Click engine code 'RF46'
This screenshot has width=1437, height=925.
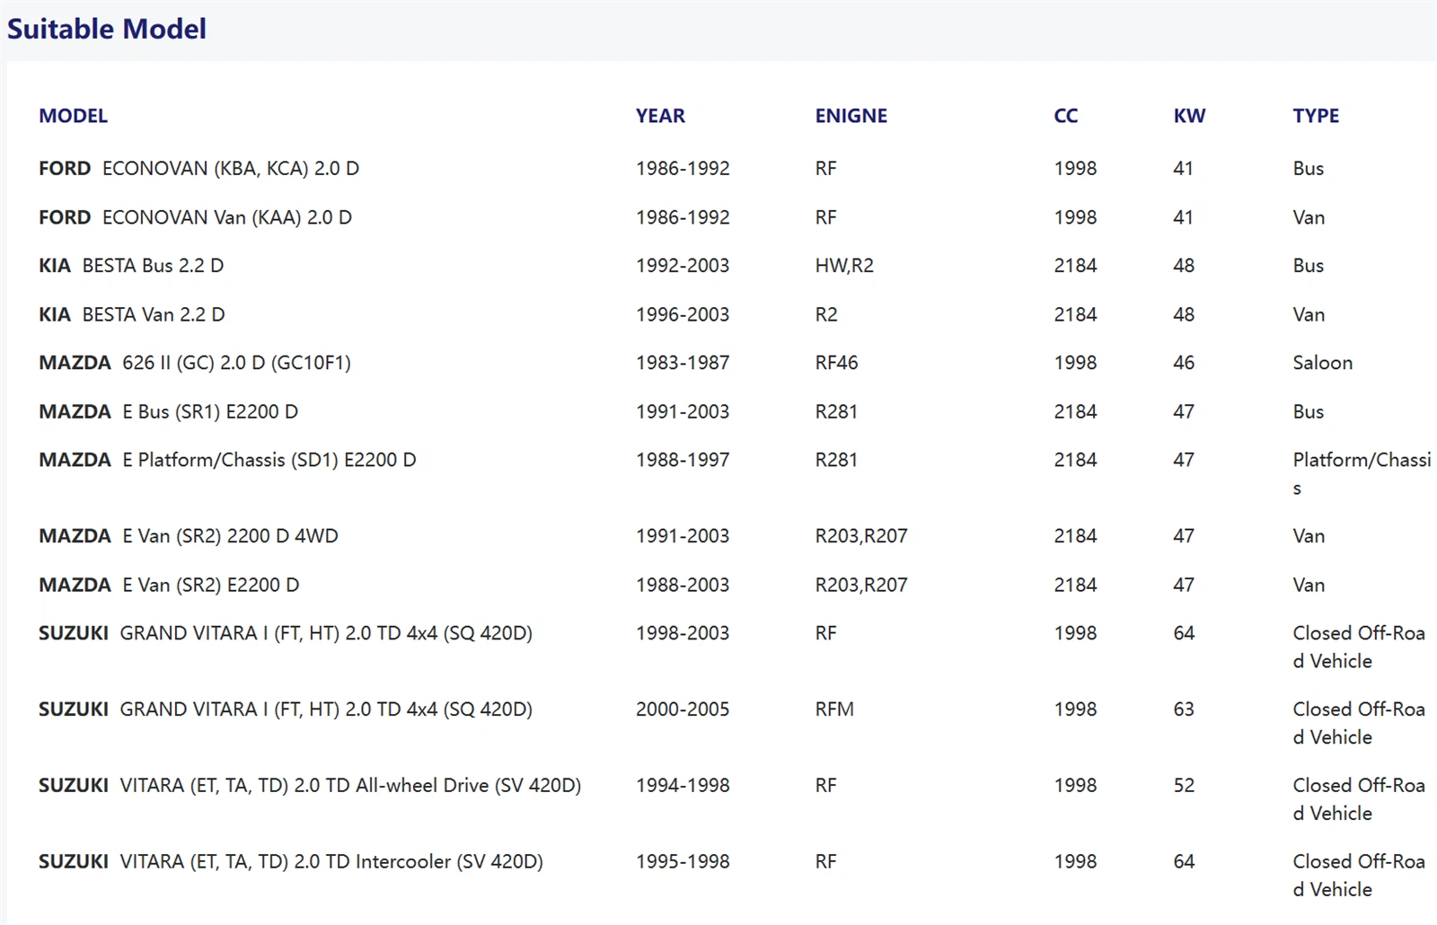(836, 363)
